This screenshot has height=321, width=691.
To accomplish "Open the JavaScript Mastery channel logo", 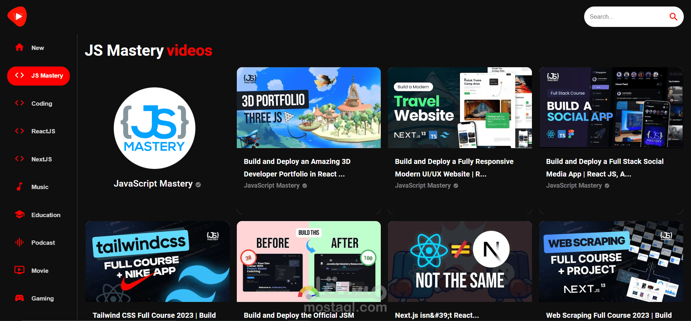I will (155, 128).
